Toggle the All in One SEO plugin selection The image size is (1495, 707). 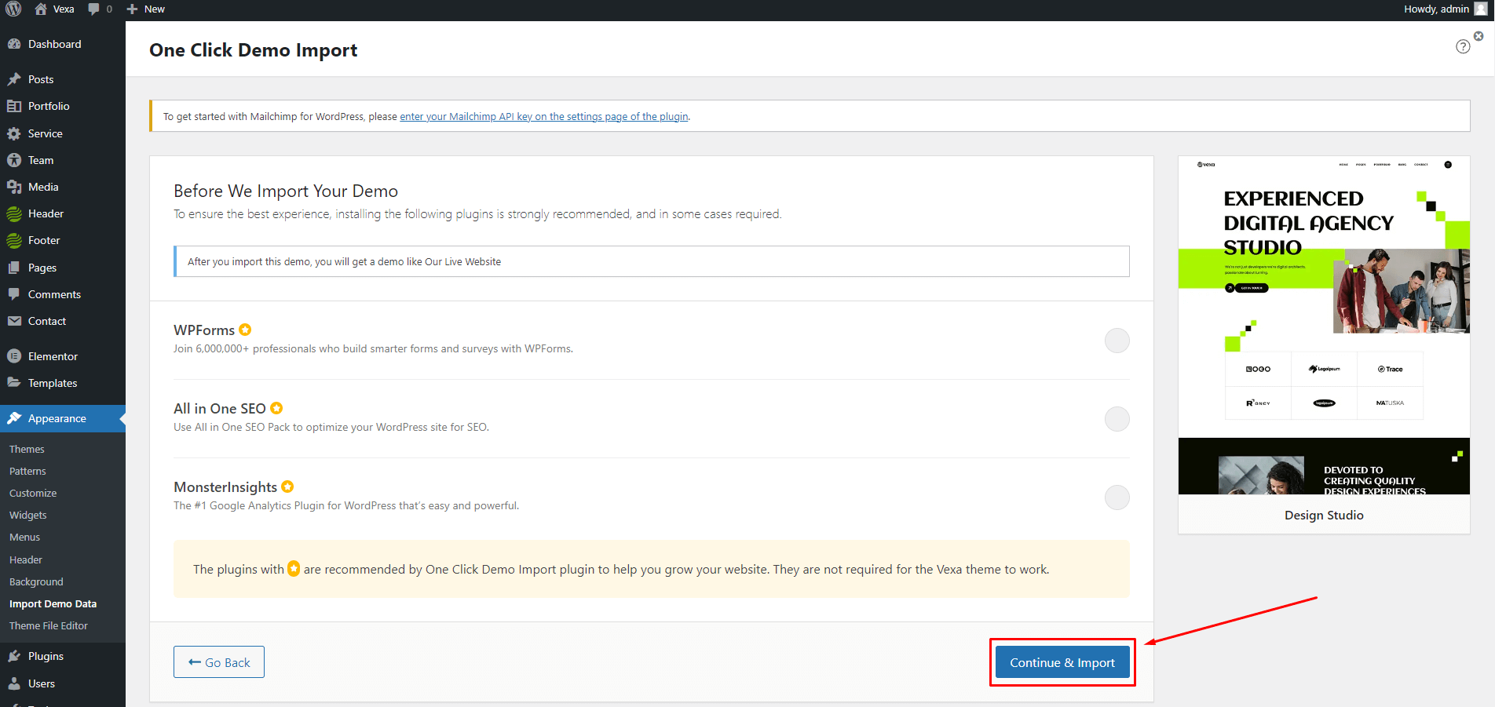click(x=1117, y=419)
